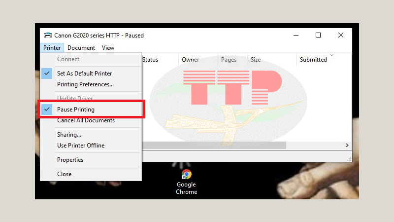
Task: Enable Use Printer Offline option
Action: (x=81, y=146)
